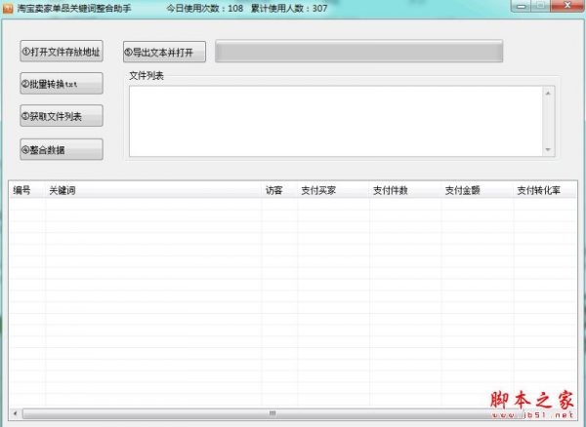Viewport: 586px width, 427px height.
Task: Click the 今日使用次数：108 text
Action: 205,8
